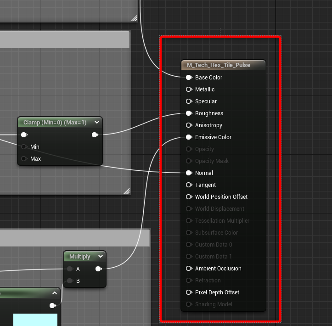Image resolution: width=332 pixels, height=326 pixels.
Task: Click the Emissive Color input pin
Action: point(189,137)
